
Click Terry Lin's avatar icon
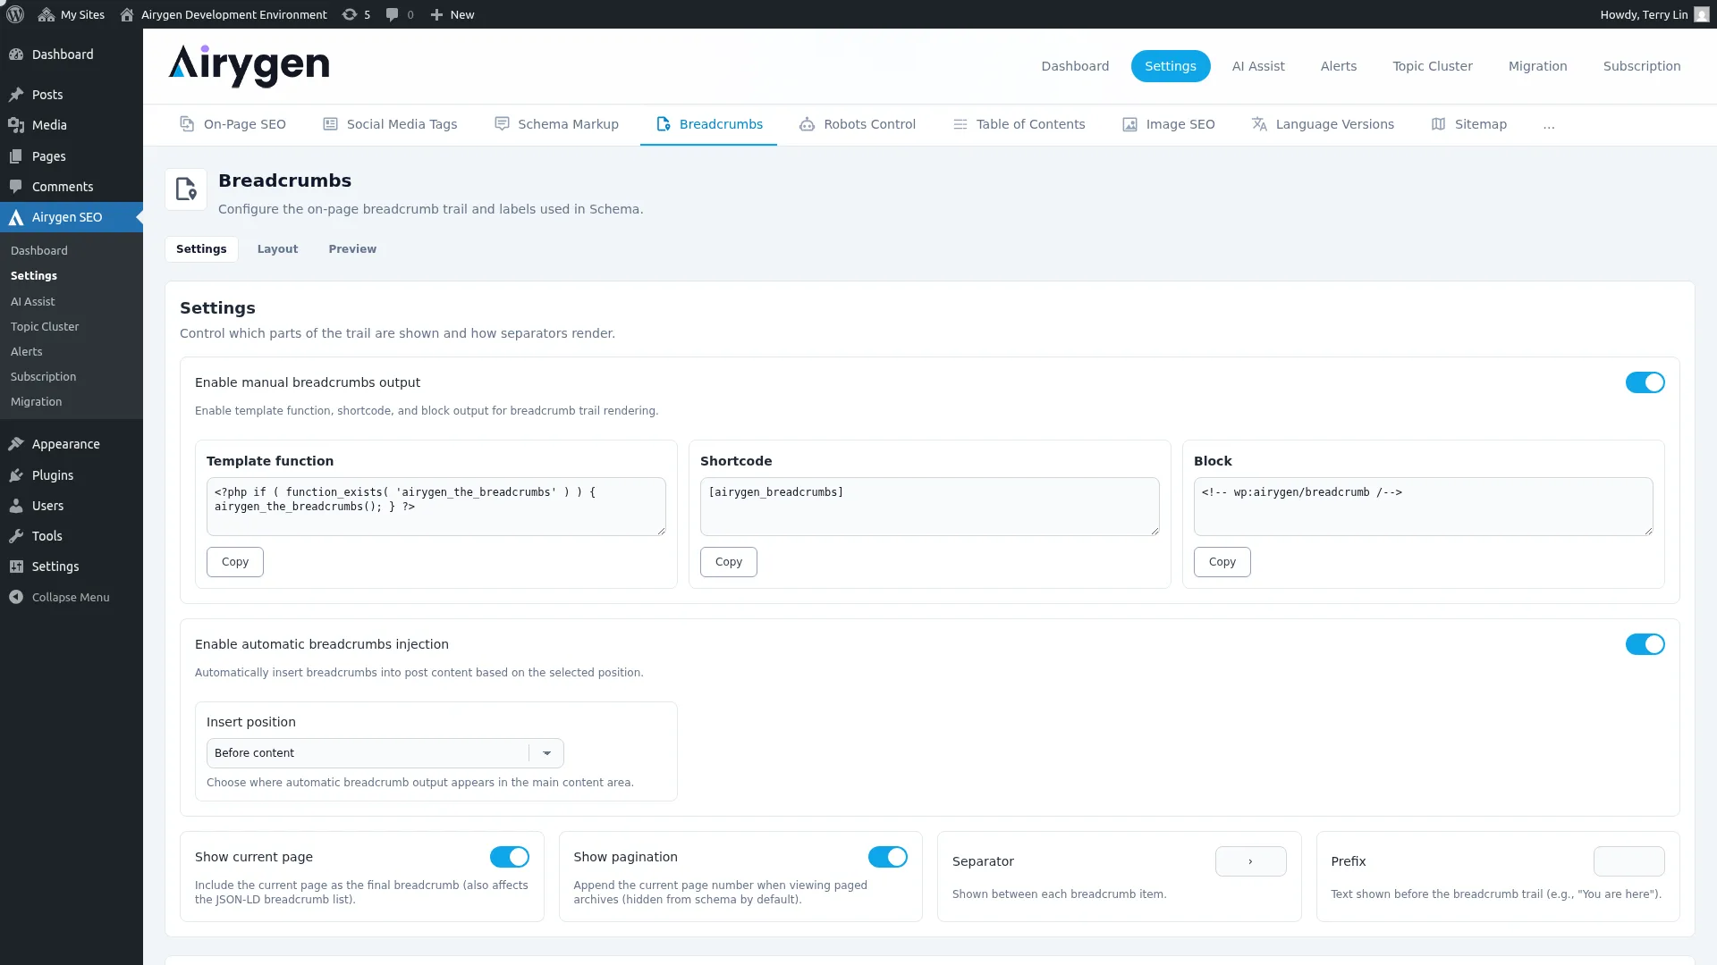click(1702, 14)
